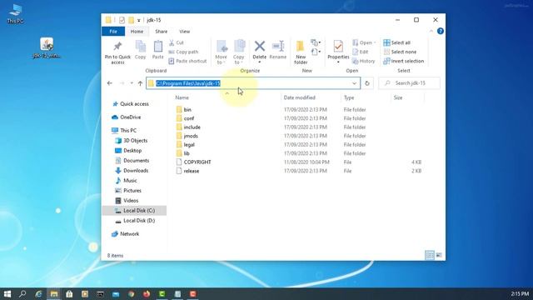Sort by the Size column header

[398, 97]
